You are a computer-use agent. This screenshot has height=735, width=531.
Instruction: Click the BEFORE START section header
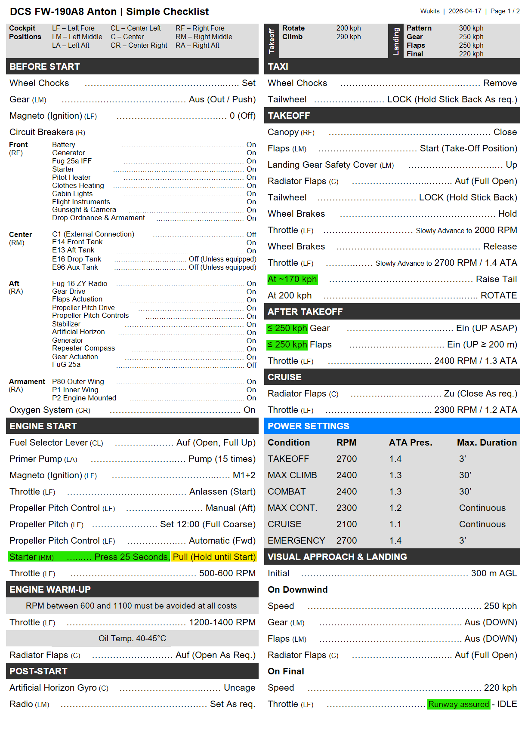click(45, 67)
